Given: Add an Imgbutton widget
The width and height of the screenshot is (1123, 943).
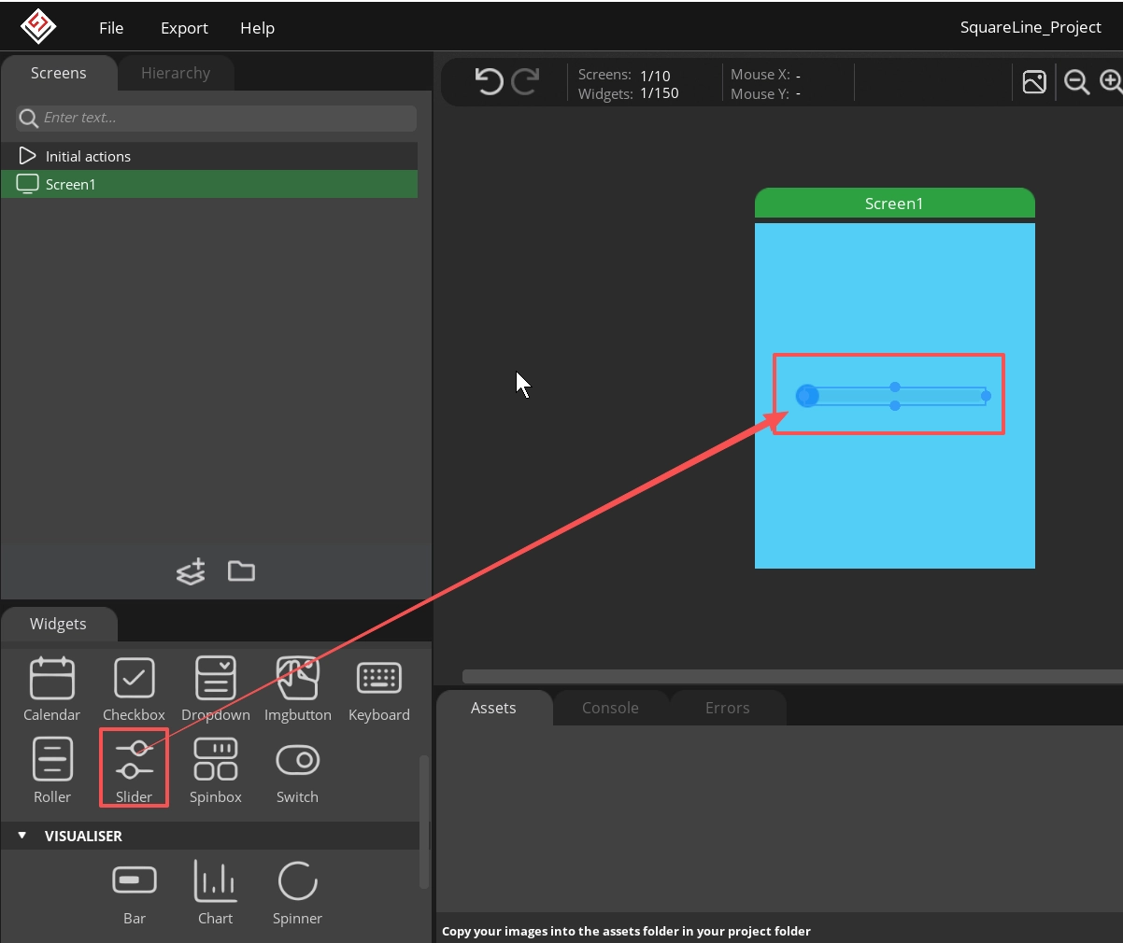Looking at the screenshot, I should [298, 689].
